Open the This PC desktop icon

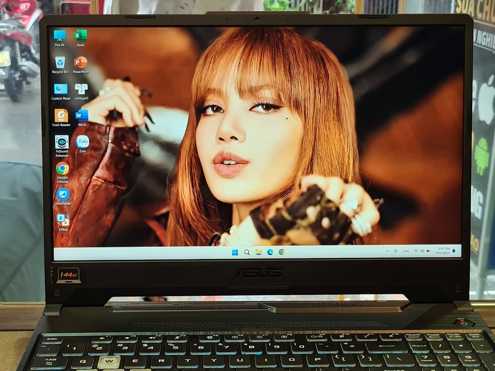pos(59,39)
